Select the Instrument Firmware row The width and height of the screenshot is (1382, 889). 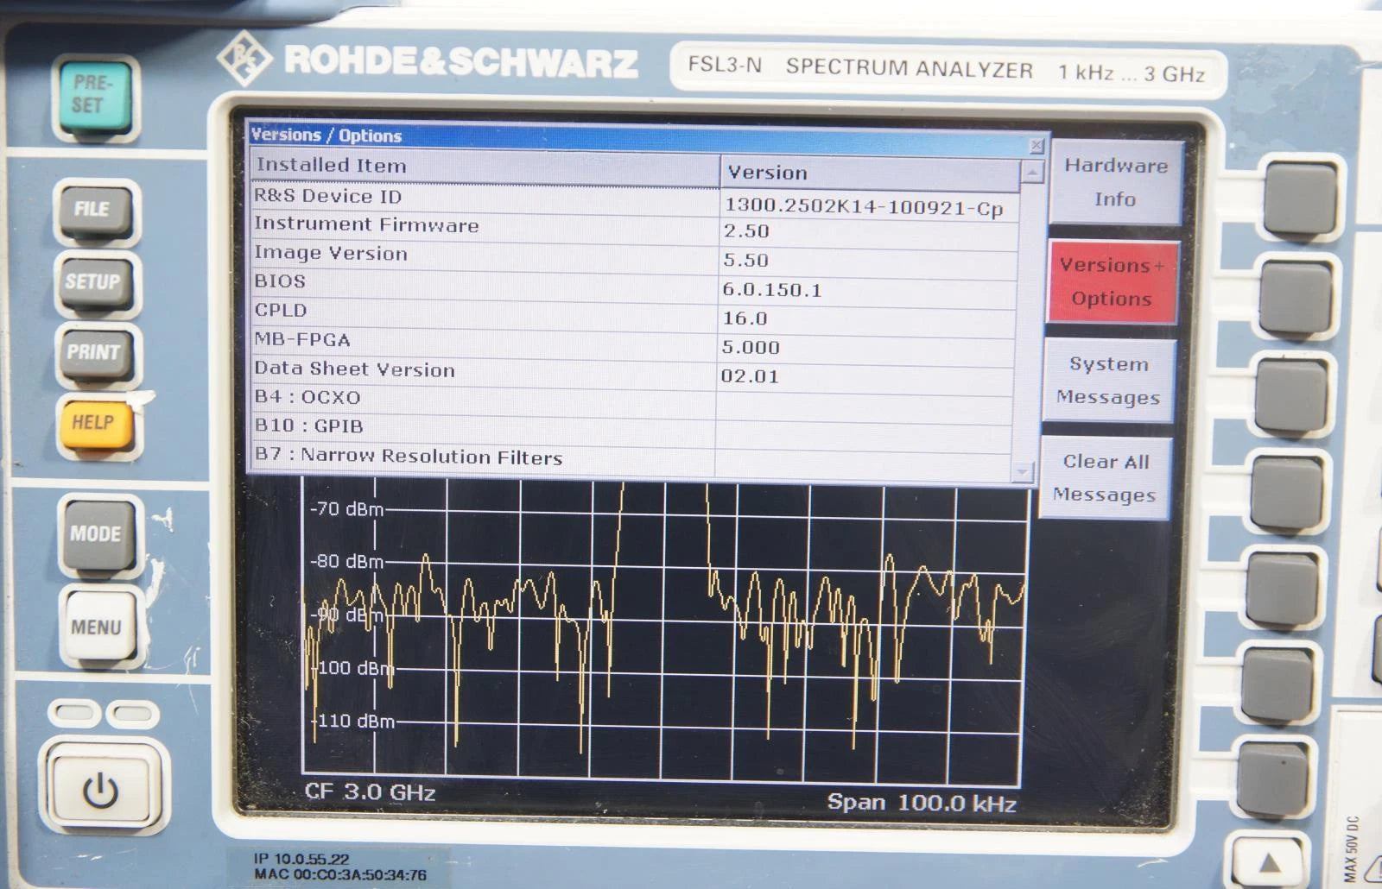click(x=634, y=229)
